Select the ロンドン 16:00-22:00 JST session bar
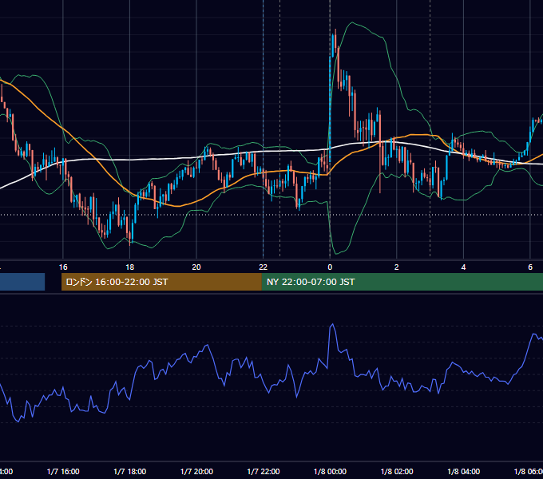 coord(161,282)
